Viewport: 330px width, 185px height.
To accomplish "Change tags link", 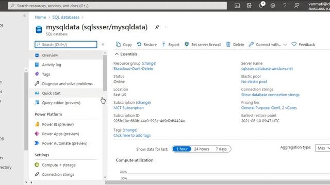I will tap(130, 130).
